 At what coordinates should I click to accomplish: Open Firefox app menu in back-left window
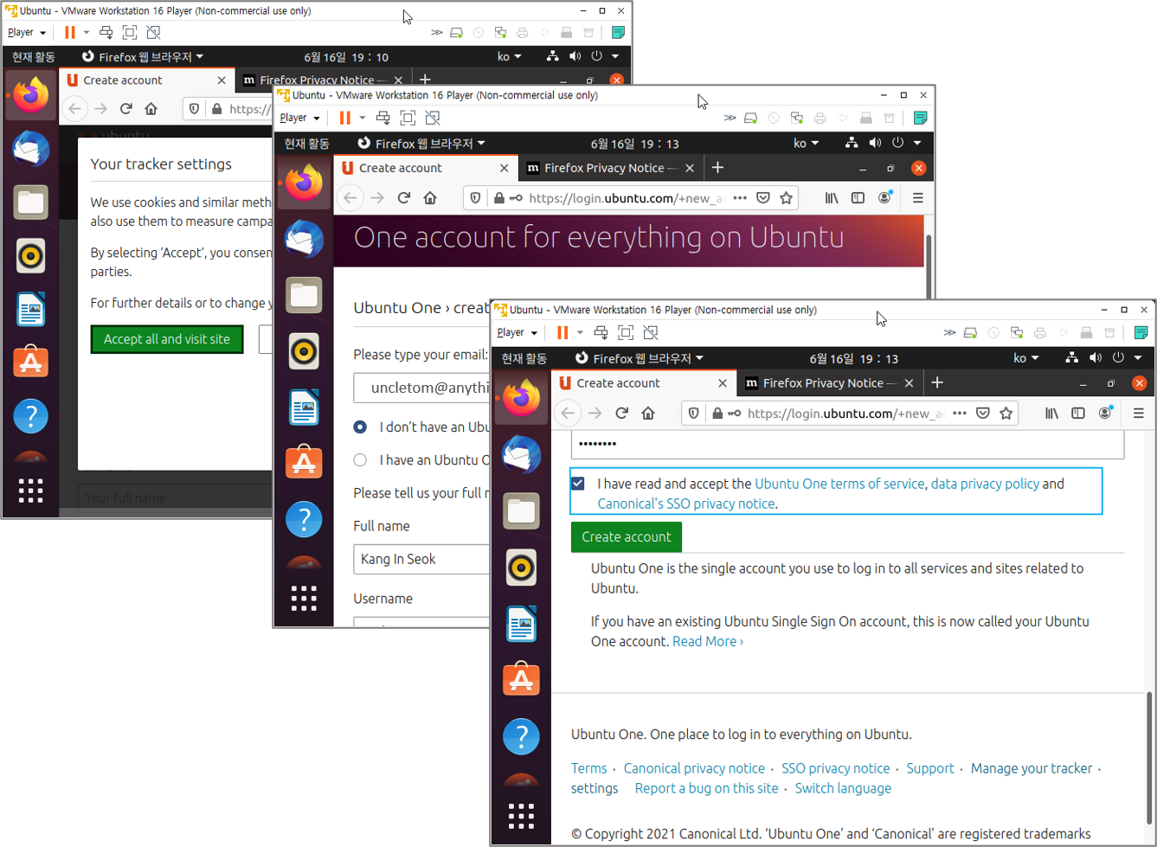[142, 57]
